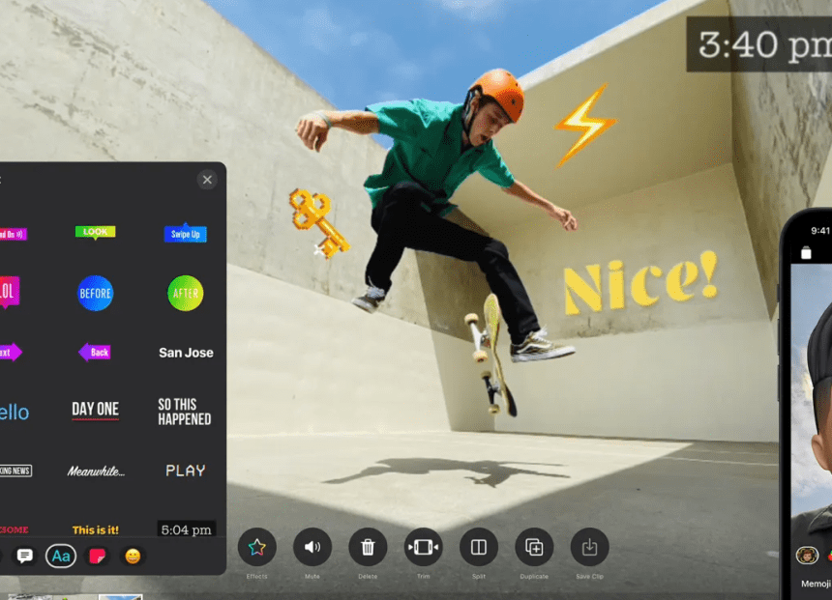Open the speech bubble captions tab

pos(25,556)
